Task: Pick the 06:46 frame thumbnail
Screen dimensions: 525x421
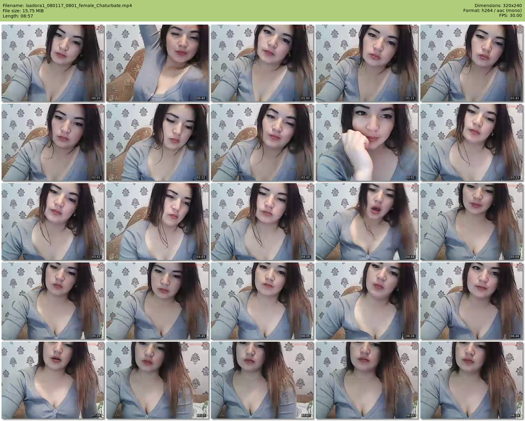Action: (x=472, y=301)
